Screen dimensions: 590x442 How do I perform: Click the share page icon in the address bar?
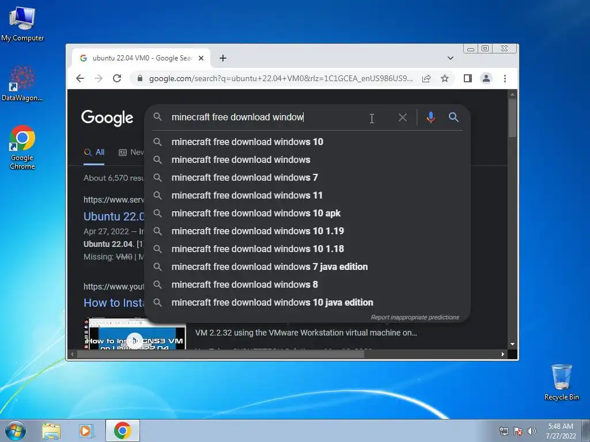pyautogui.click(x=426, y=78)
